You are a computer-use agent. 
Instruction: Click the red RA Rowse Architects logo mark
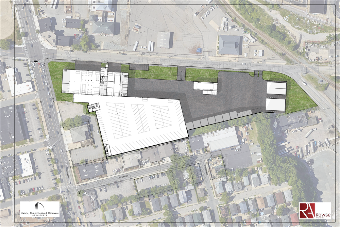(307, 211)
